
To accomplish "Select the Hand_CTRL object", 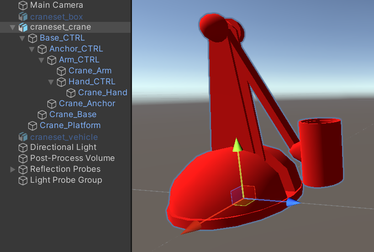I will [92, 82].
